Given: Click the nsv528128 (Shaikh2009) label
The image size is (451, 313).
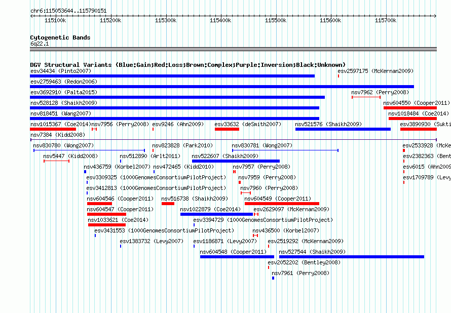Looking at the screenshot, I should [64, 103].
